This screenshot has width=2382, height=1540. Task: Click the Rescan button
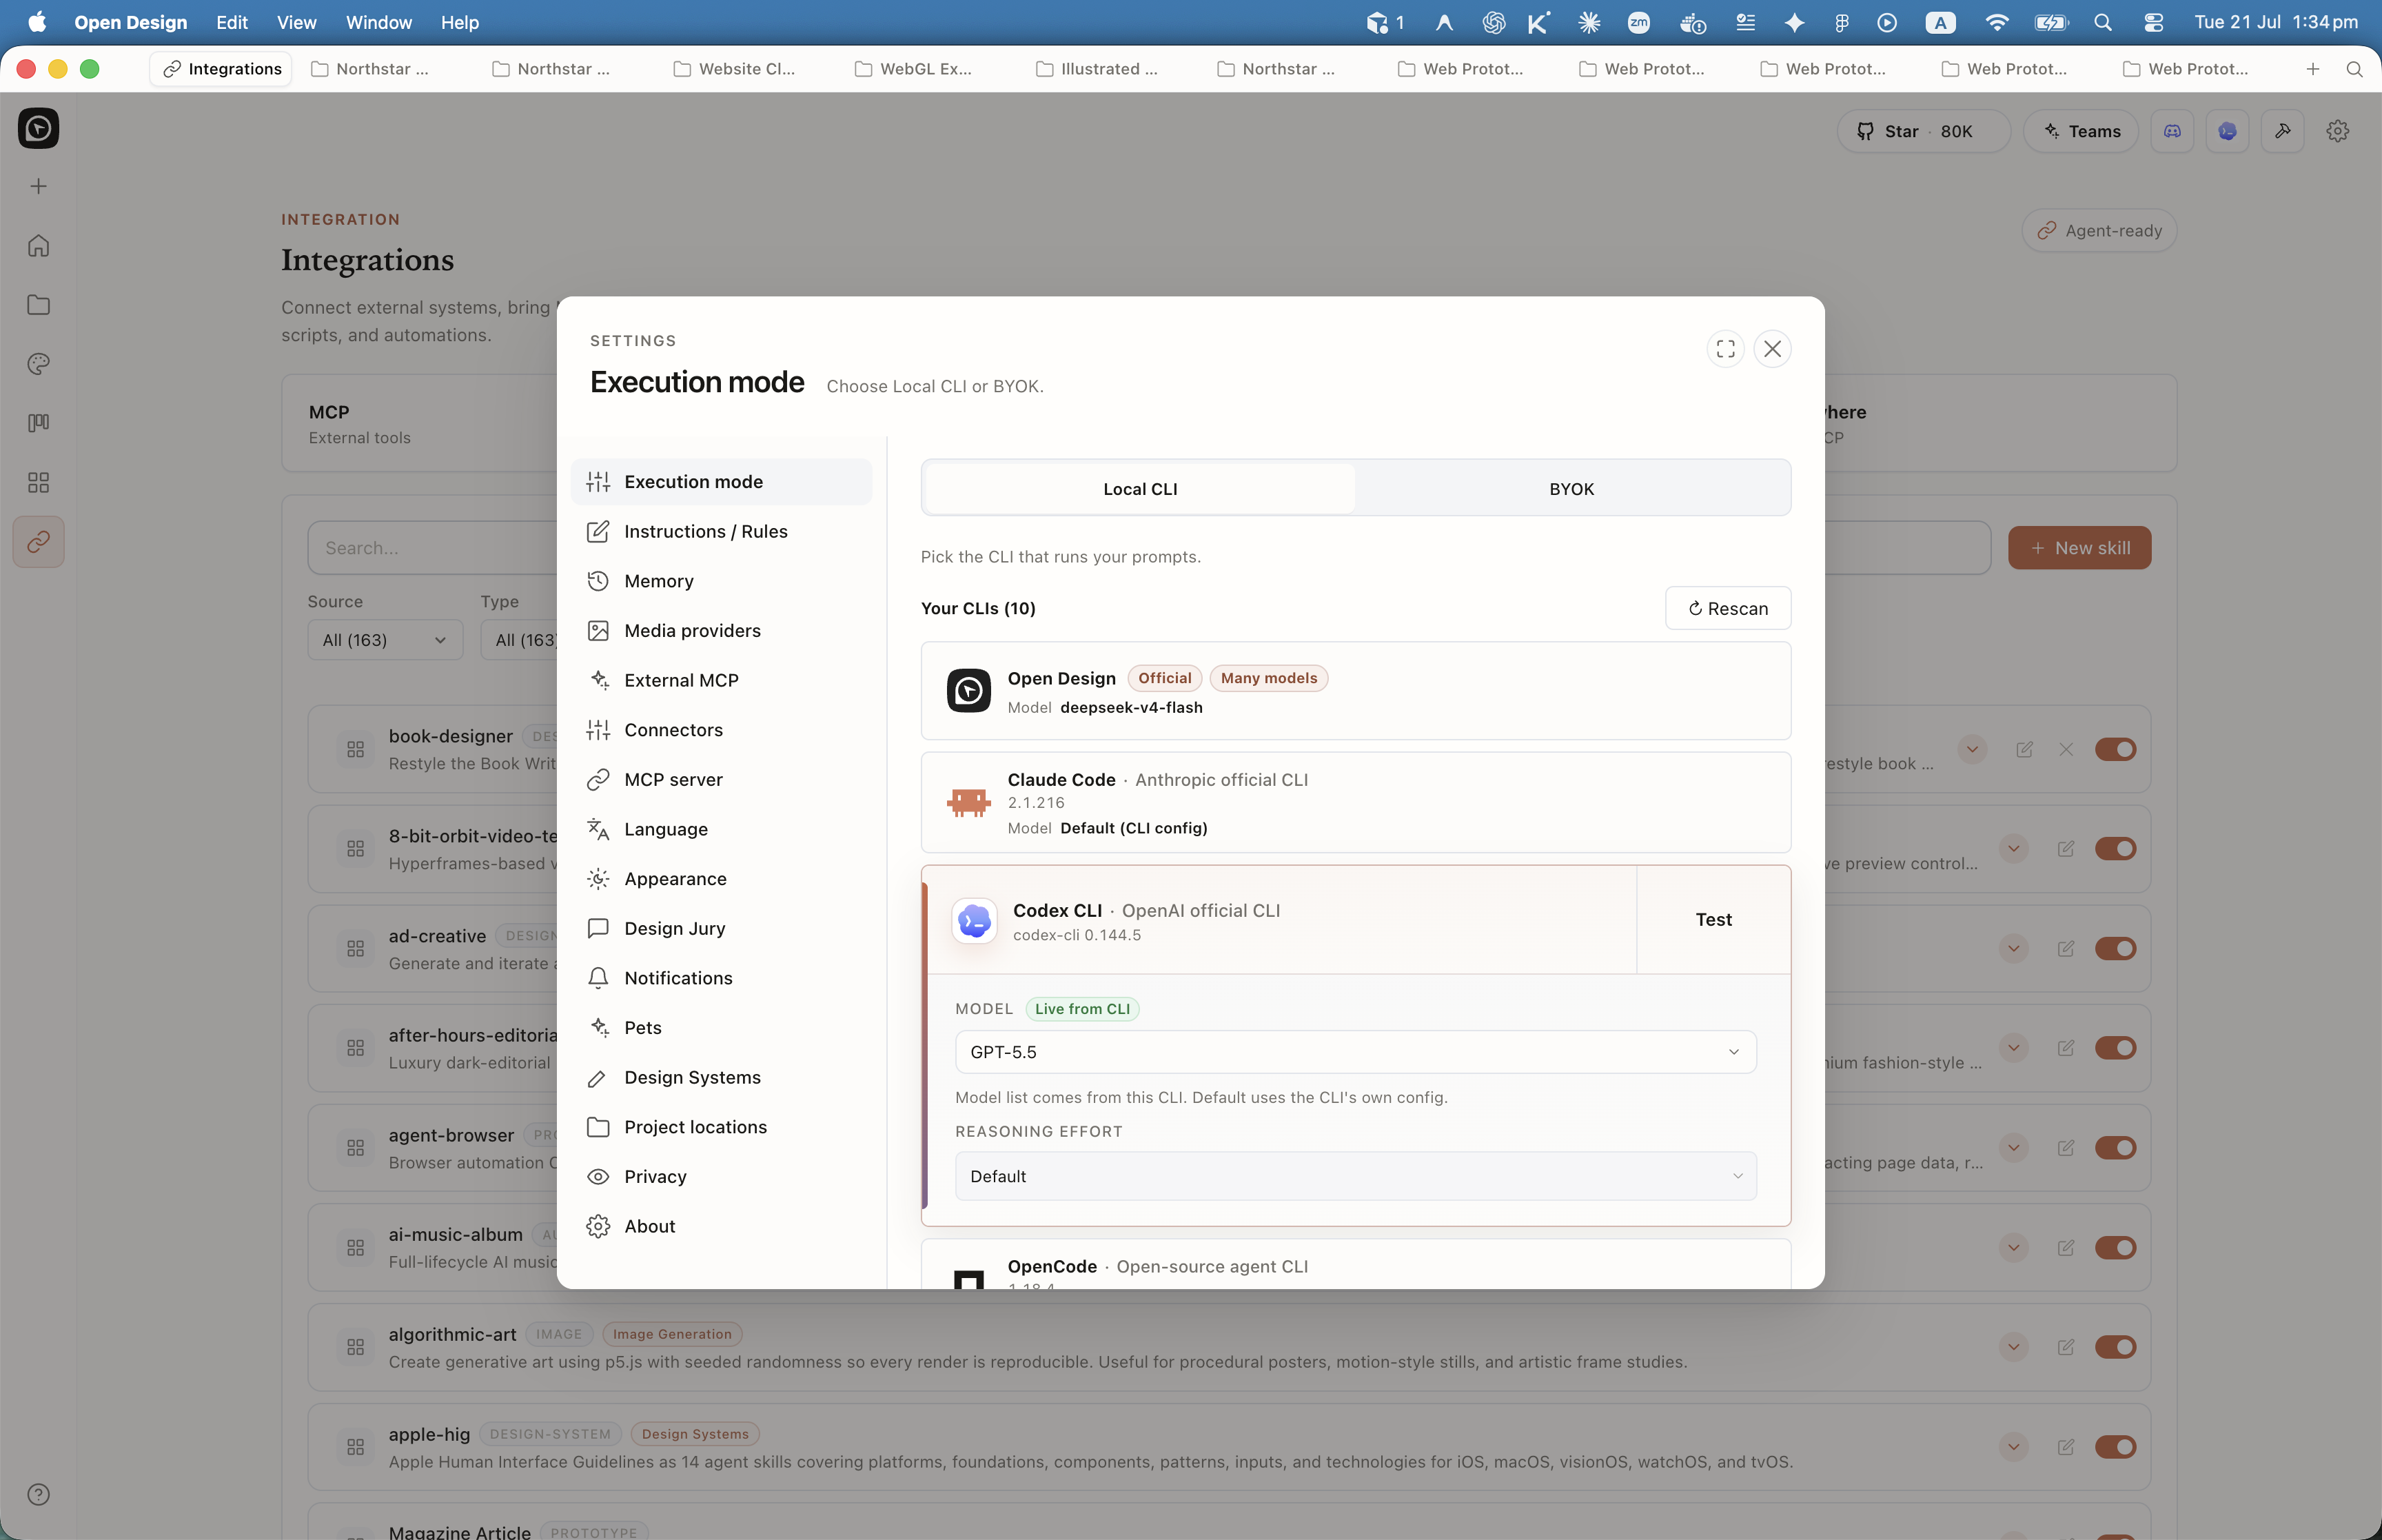pos(1727,608)
